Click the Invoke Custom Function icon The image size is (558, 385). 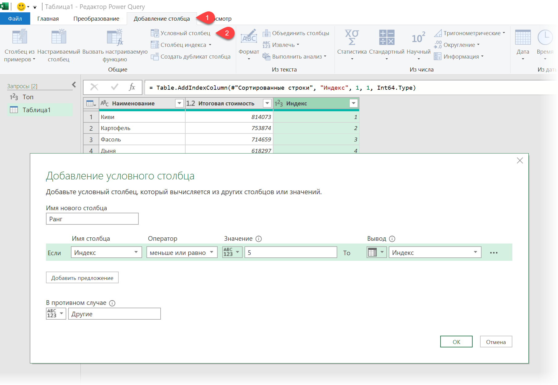tap(115, 37)
